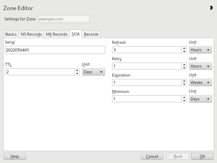The height and width of the screenshot is (163, 217).
Task: Open the NS Records tab
Action: click(31, 34)
